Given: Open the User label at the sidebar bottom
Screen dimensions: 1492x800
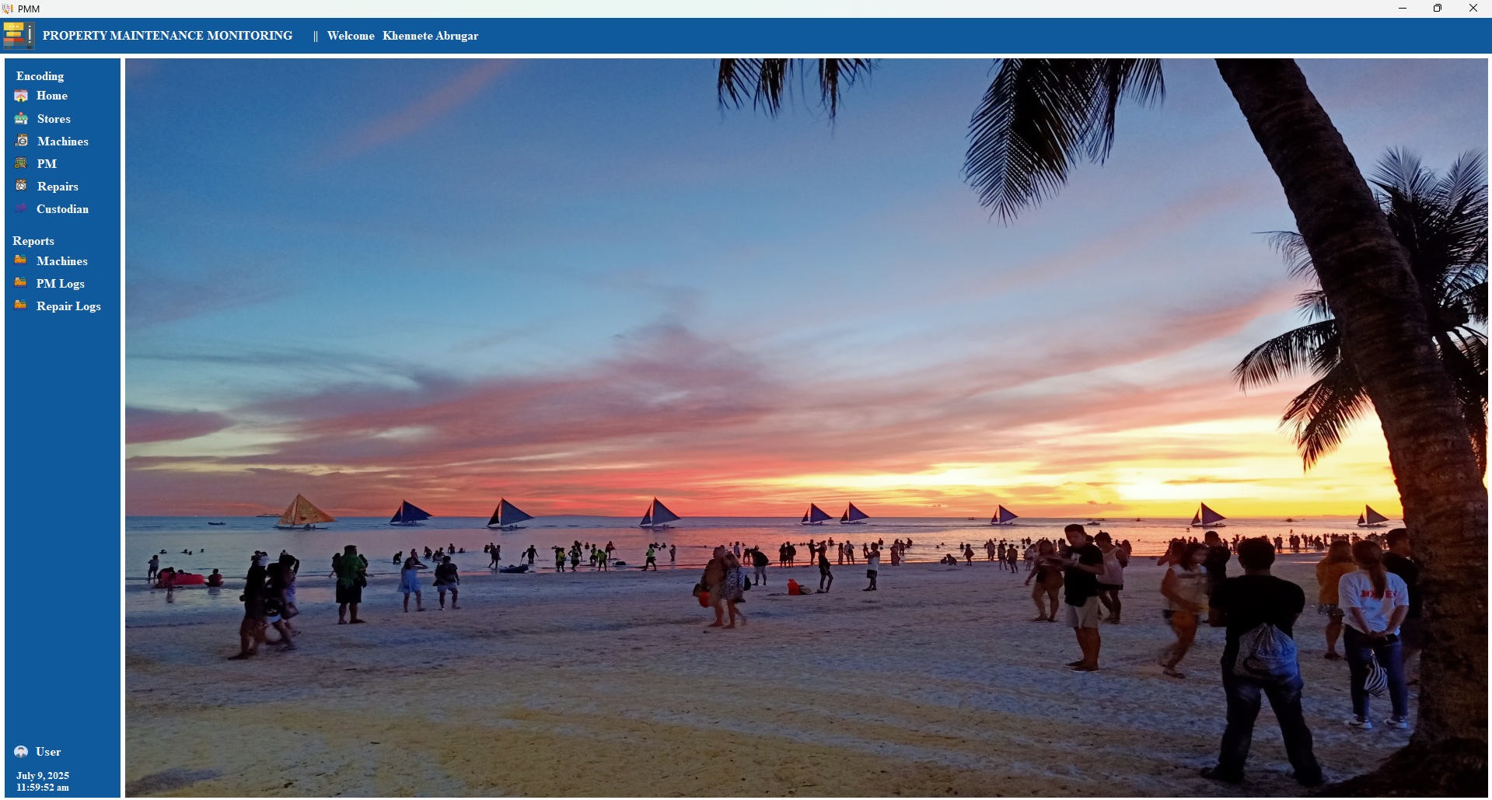Looking at the screenshot, I should pyautogui.click(x=48, y=752).
